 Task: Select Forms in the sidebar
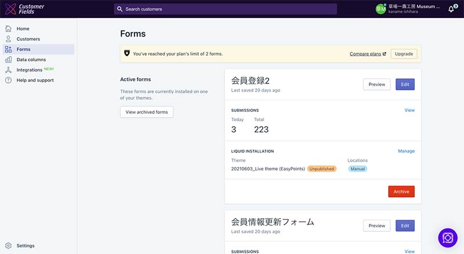[x=23, y=49]
